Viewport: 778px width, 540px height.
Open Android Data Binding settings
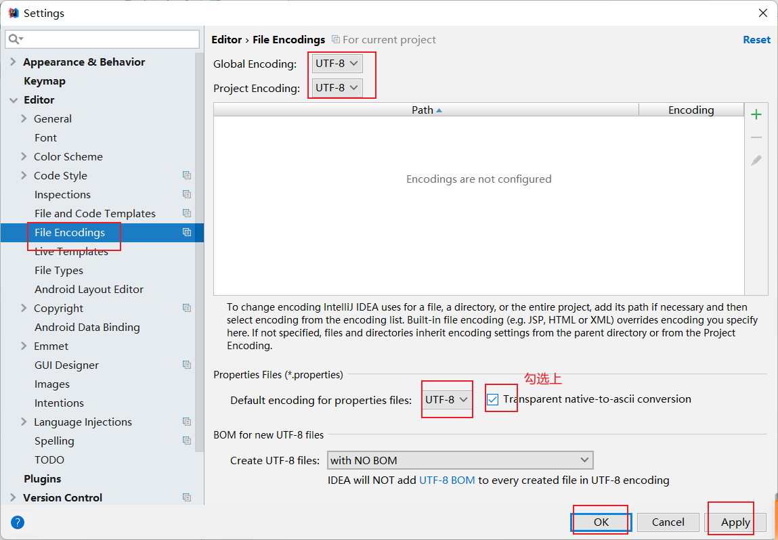tap(87, 328)
